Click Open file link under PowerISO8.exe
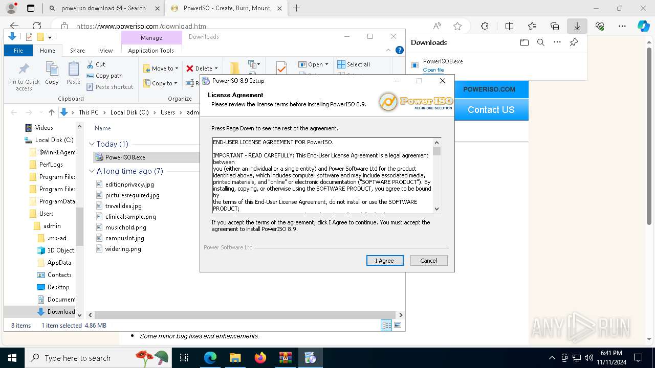Image resolution: width=655 pixels, height=368 pixels. click(433, 70)
